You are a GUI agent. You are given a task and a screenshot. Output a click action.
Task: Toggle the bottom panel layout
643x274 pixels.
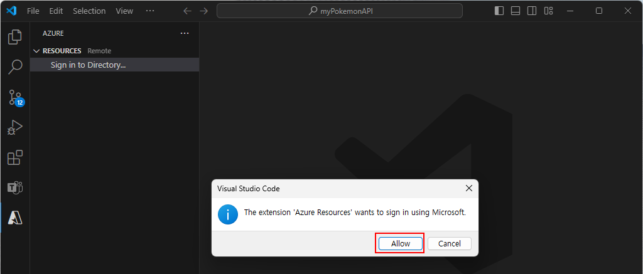tap(516, 11)
